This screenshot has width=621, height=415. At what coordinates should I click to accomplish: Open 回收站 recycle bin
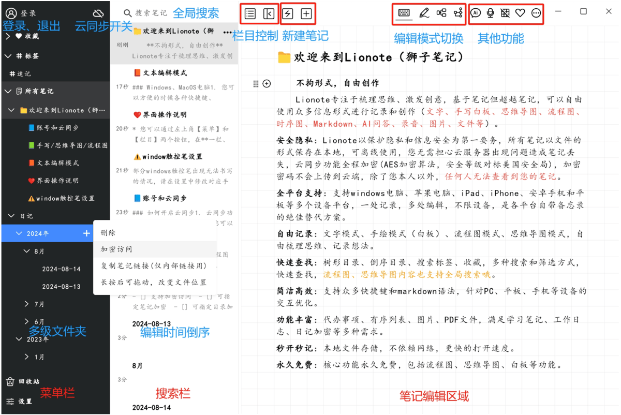tap(22, 382)
